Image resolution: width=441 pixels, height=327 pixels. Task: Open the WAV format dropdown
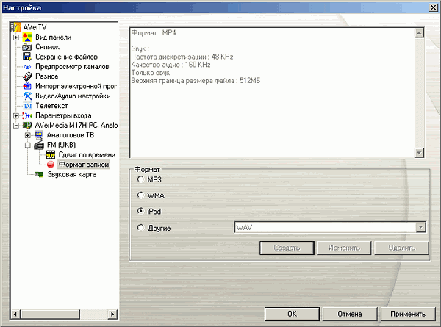coord(422,228)
